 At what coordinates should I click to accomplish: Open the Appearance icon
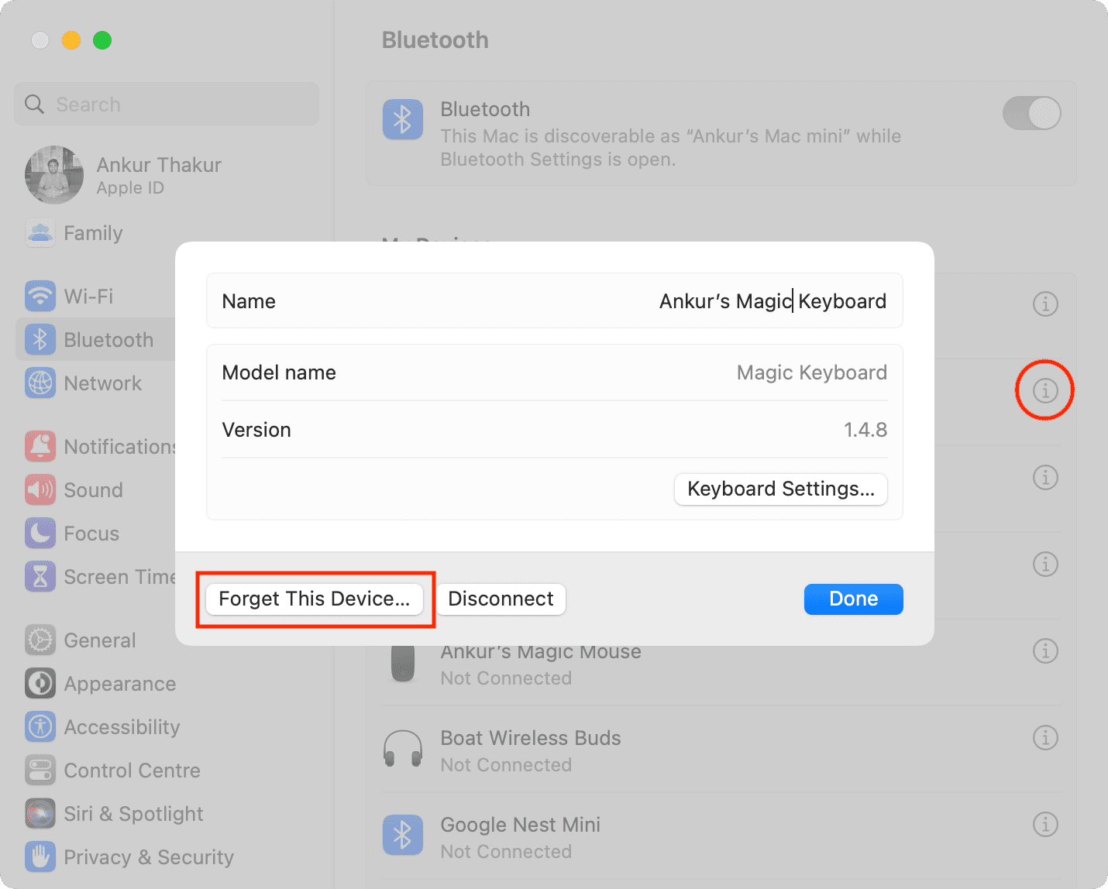click(40, 683)
